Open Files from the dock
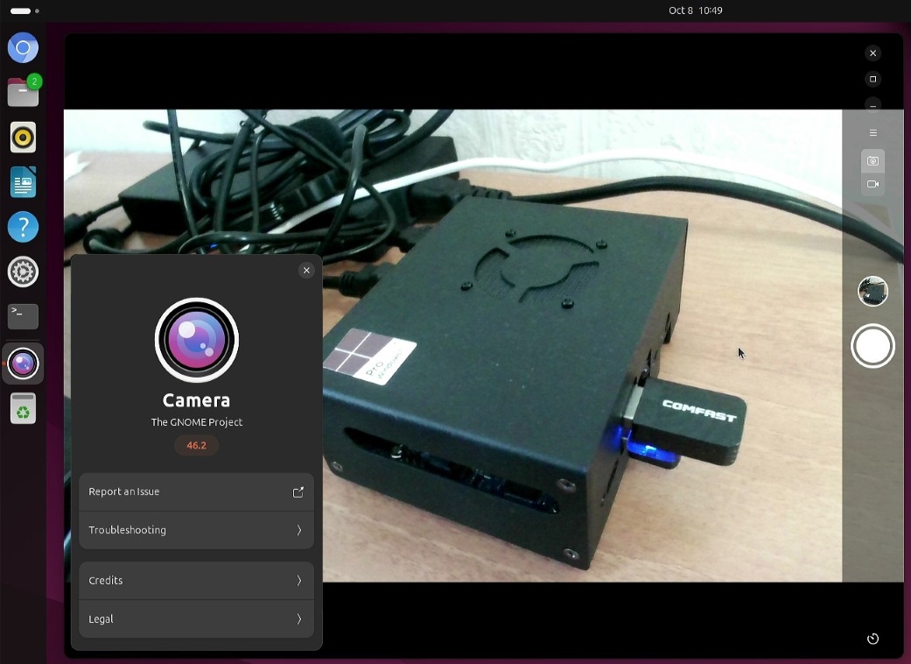 24,92
